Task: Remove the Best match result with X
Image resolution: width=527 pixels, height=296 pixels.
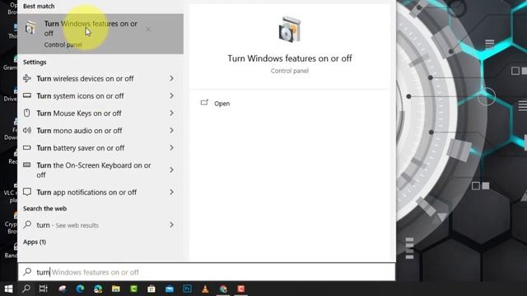Action: coord(148,30)
